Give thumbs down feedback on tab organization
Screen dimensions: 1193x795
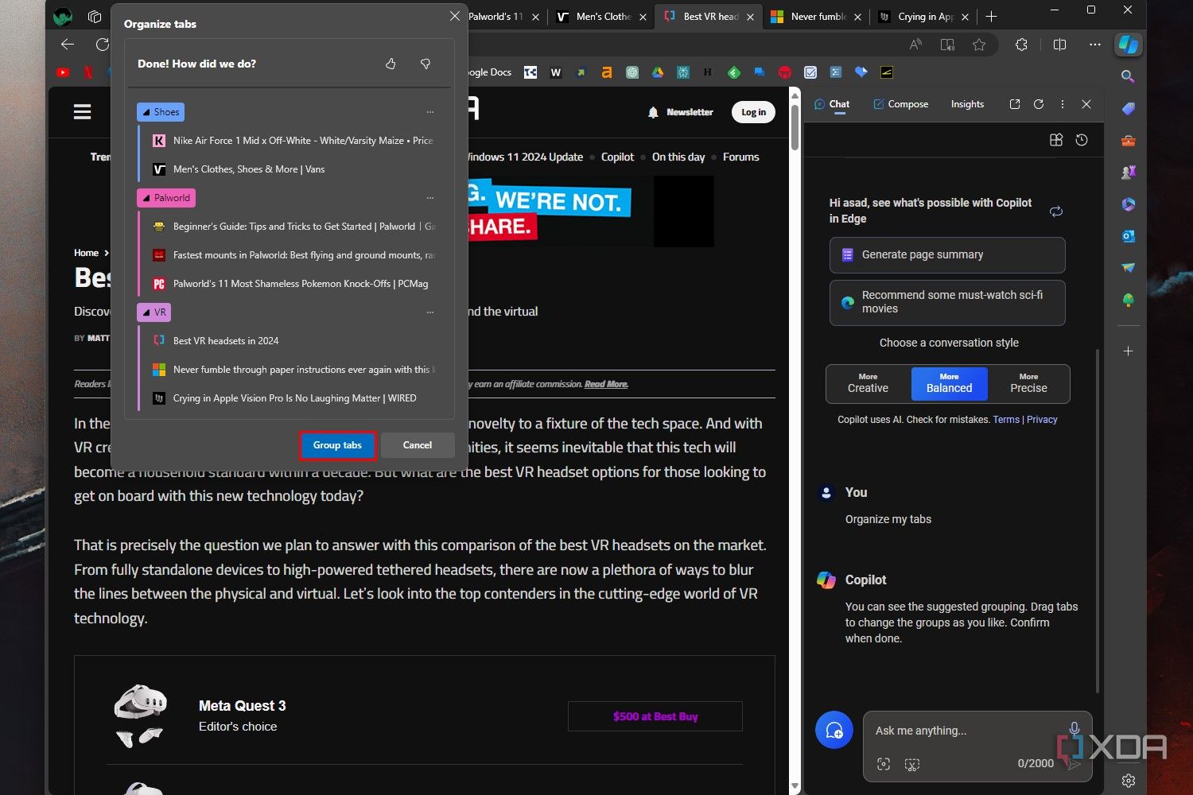(x=426, y=64)
